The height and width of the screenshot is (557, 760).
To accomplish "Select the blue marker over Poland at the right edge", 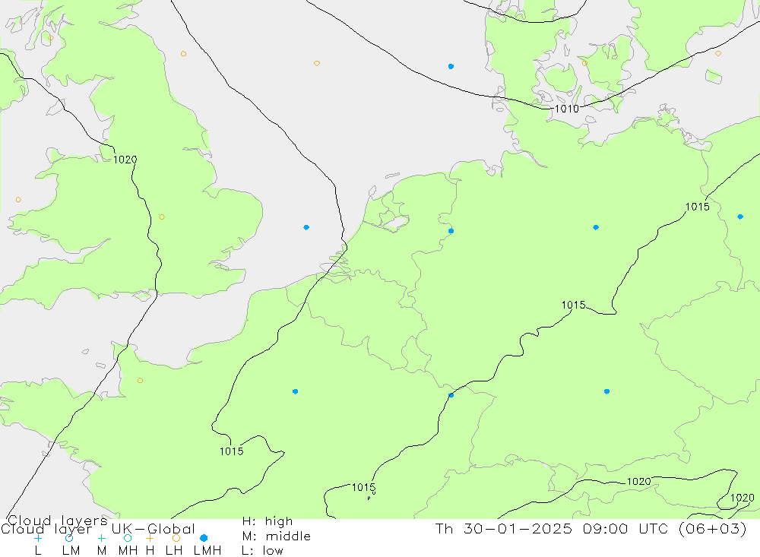I will click(x=740, y=217).
